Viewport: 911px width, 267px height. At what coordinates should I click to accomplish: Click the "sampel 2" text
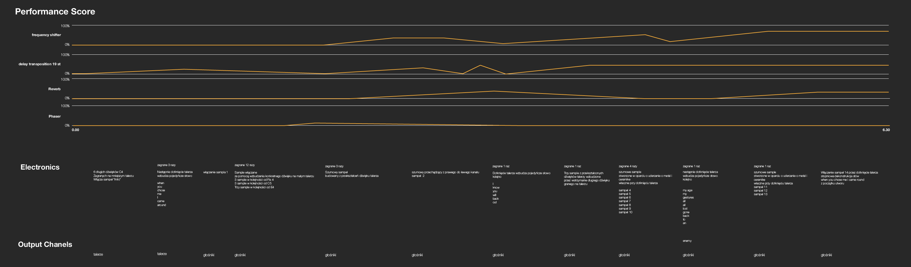pos(418,176)
